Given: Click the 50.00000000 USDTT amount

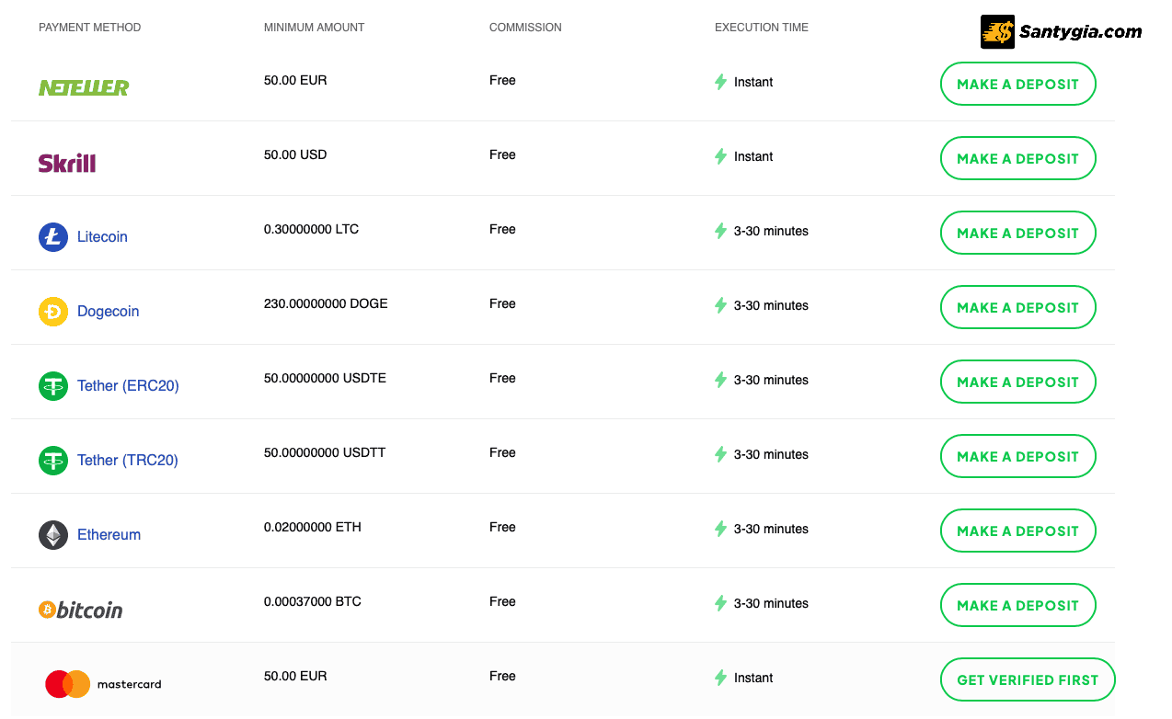Looking at the screenshot, I should [x=325, y=452].
